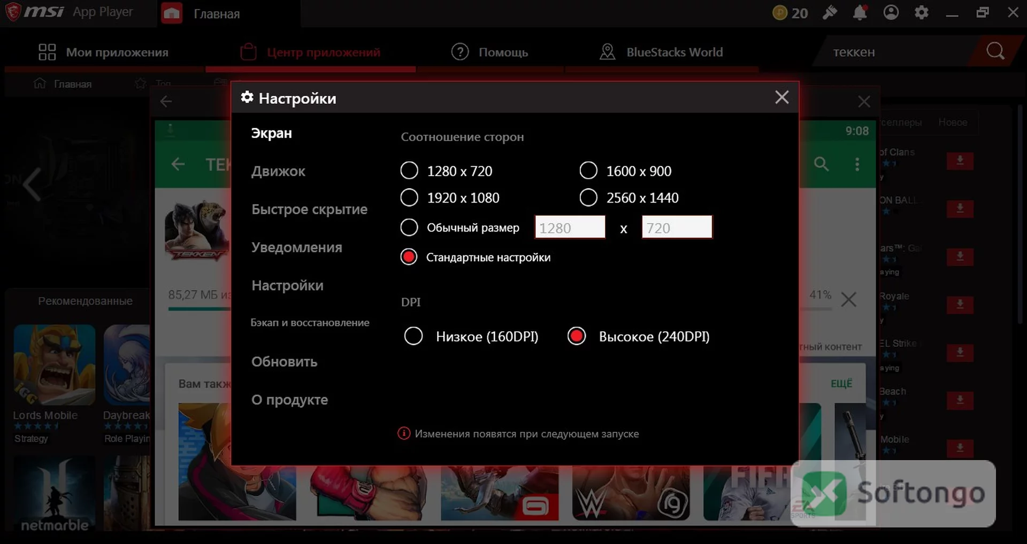The height and width of the screenshot is (544, 1027).
Task: Open the pin tool icon in title bar
Action: tap(830, 12)
